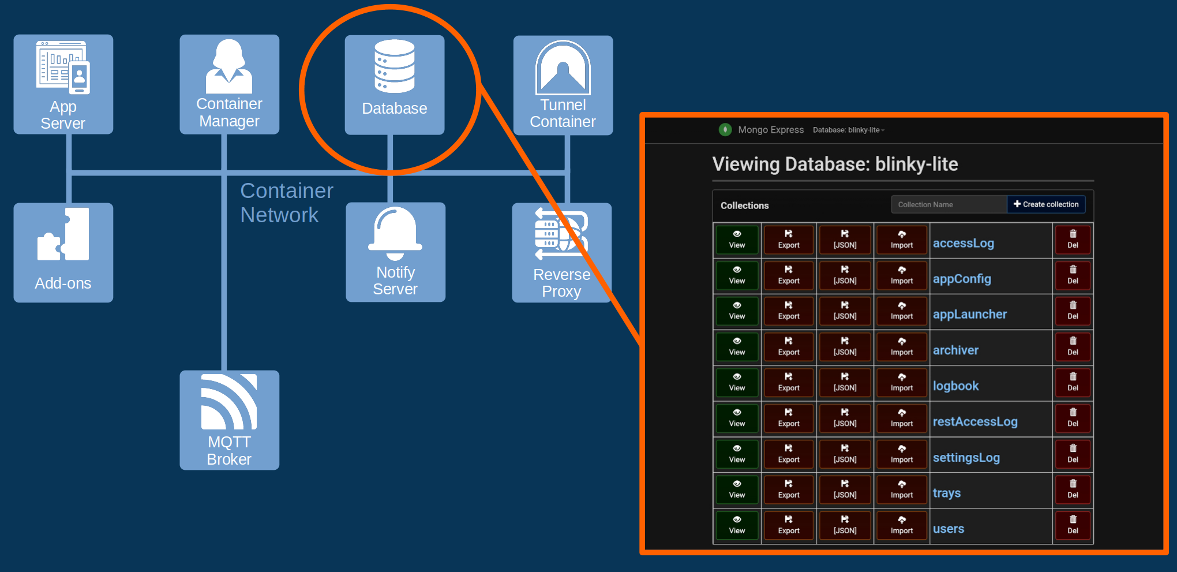Import into the restAccessLog collection
Viewport: 1177px width, 572px height.
click(901, 419)
